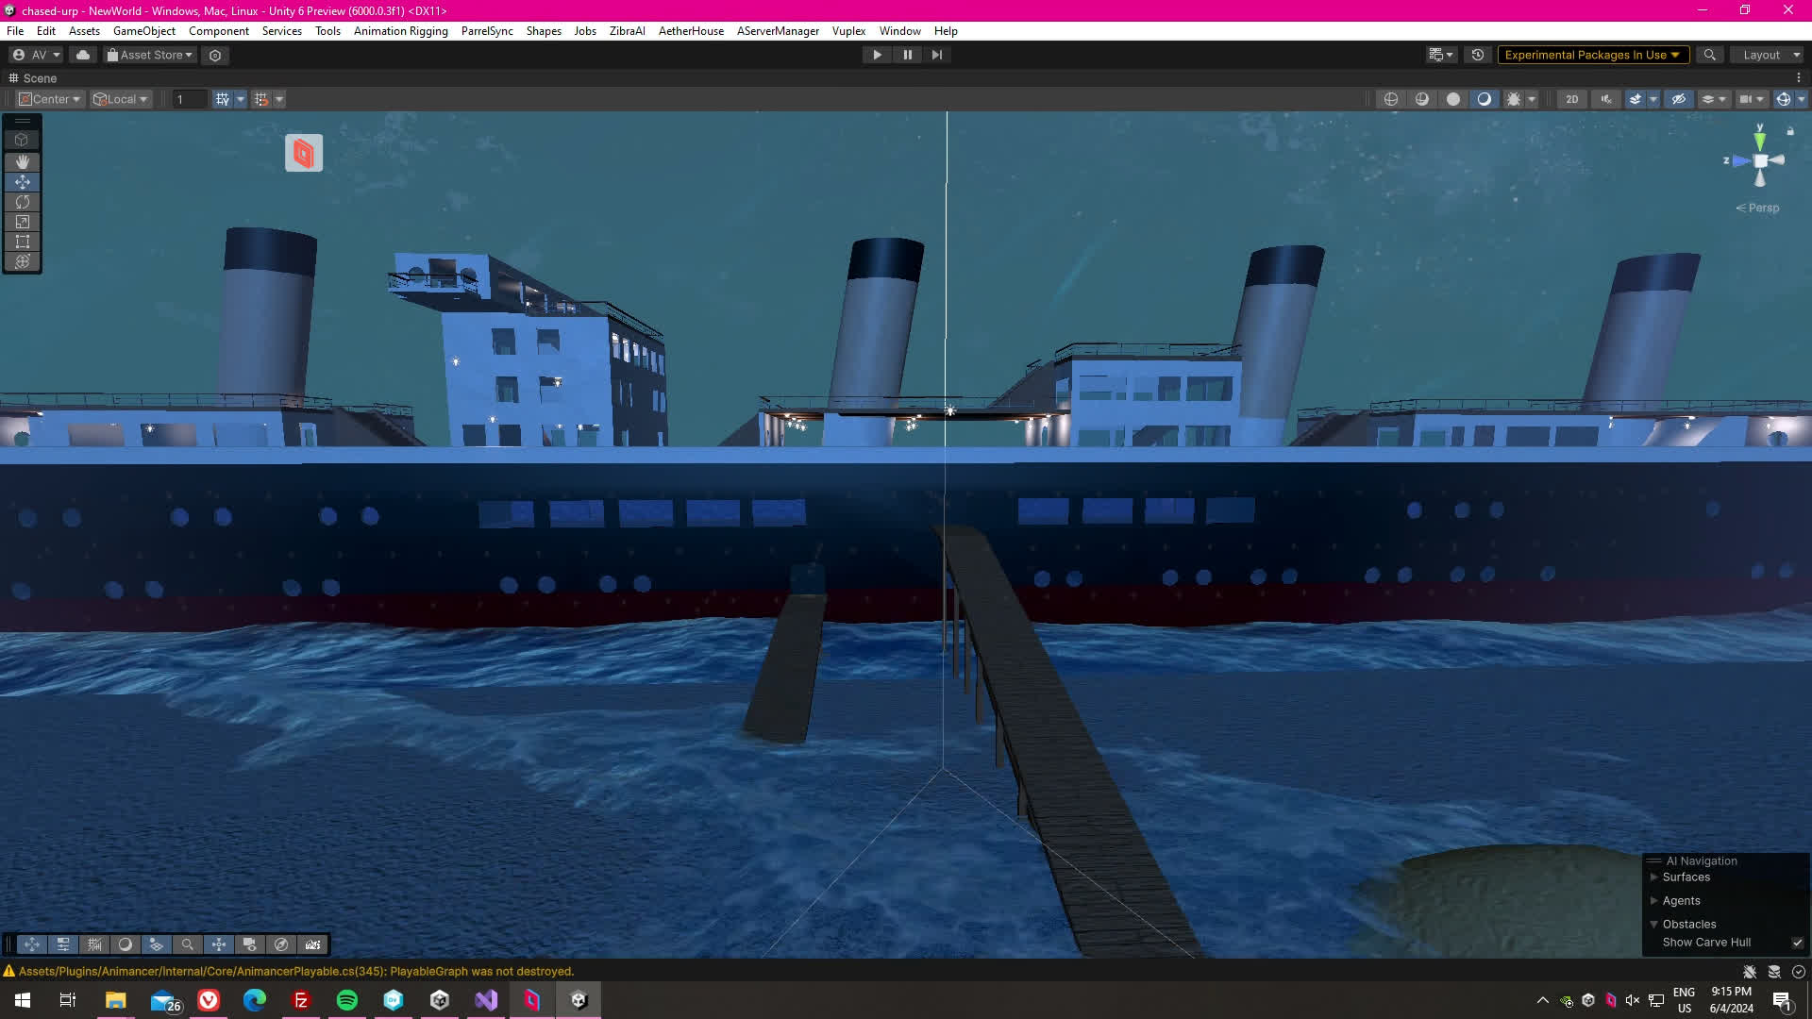
Task: Select the Rotate tool
Action: tap(22, 202)
